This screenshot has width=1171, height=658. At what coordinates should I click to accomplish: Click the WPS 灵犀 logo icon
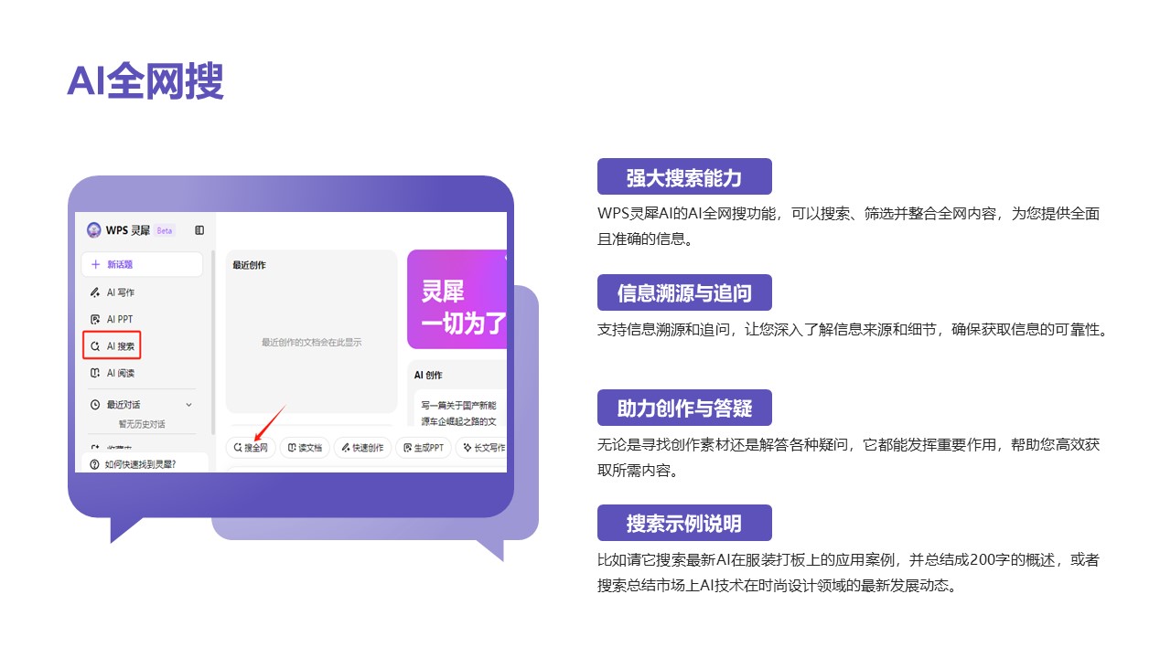[x=93, y=230]
